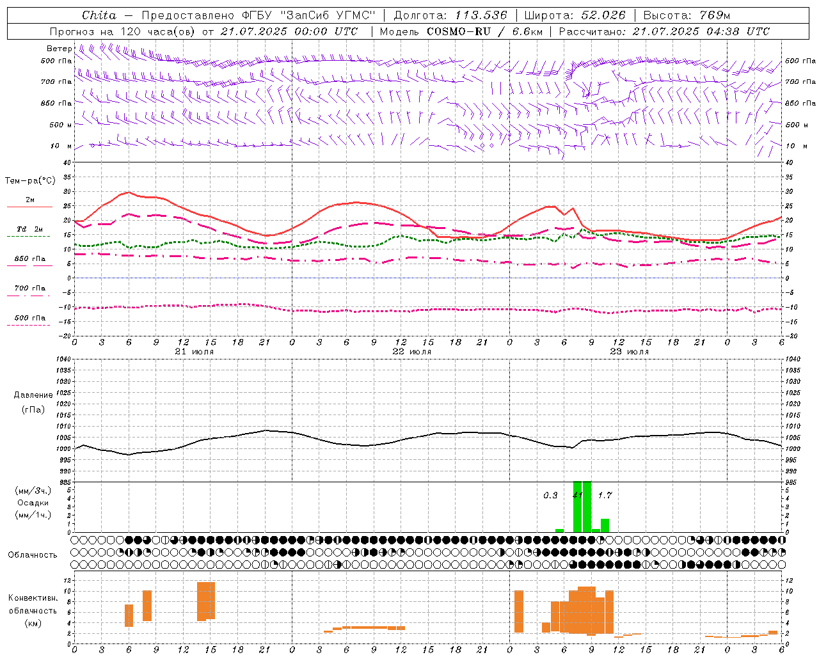Click the date label "21 июля"
Screen dimensions: 819x655
(x=195, y=352)
